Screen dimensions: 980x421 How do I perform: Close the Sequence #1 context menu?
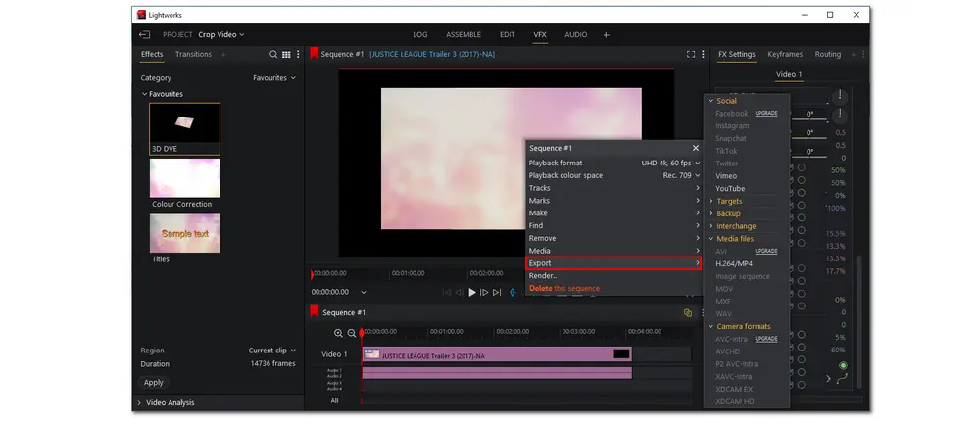pos(696,148)
